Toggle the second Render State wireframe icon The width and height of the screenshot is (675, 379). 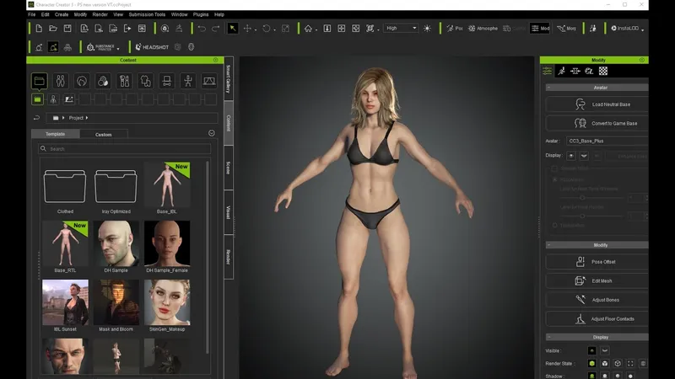coord(605,364)
